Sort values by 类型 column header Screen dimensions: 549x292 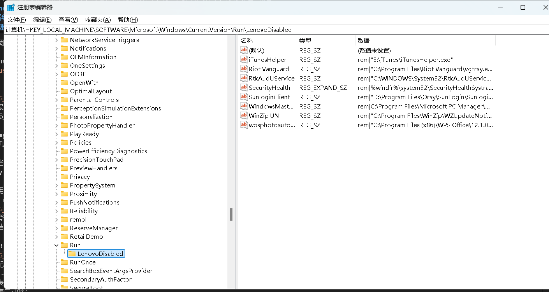coord(326,40)
